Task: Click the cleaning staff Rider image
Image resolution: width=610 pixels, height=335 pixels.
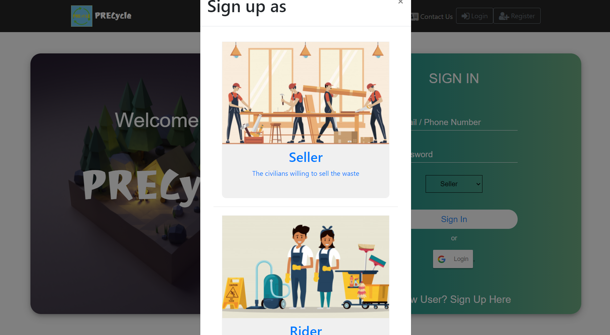Action: pos(306,267)
